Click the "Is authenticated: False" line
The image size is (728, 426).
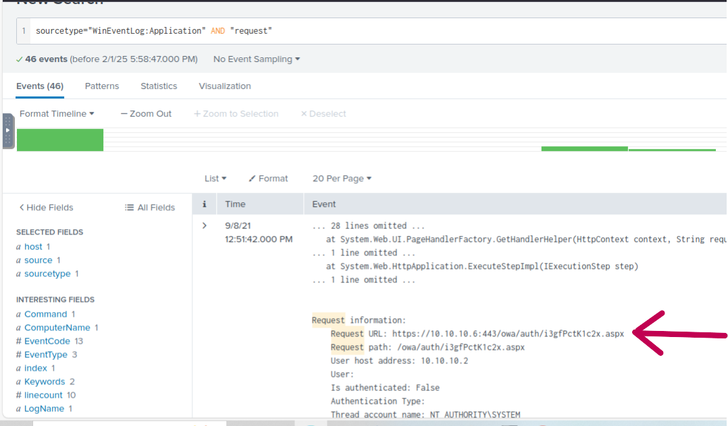385,388
